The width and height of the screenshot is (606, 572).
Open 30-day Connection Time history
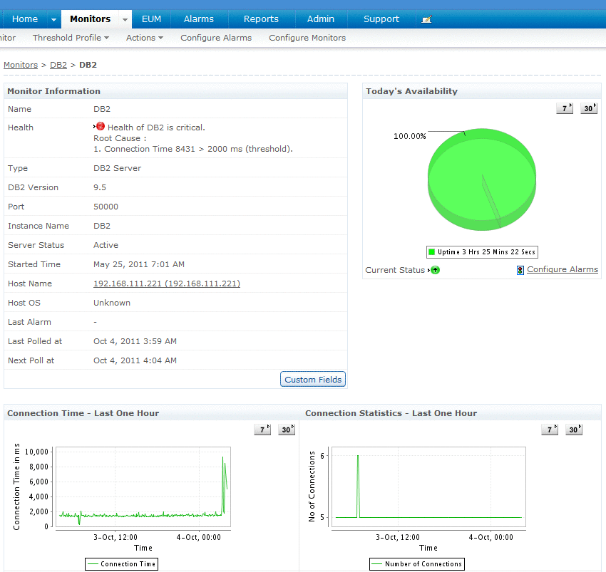tap(286, 430)
